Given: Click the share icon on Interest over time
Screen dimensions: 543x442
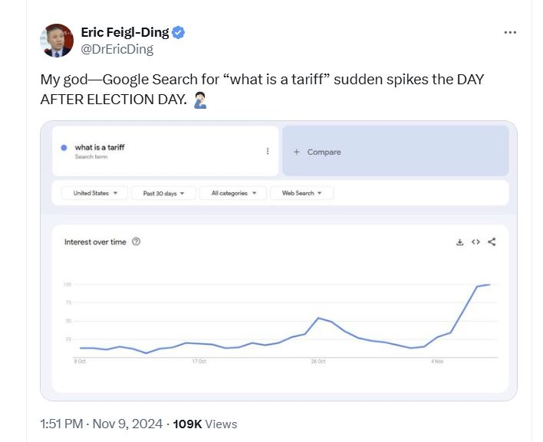Looking at the screenshot, I should [492, 242].
